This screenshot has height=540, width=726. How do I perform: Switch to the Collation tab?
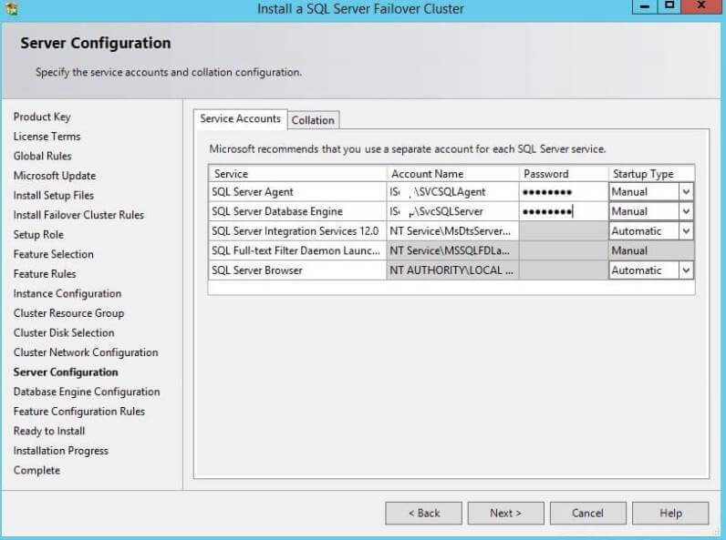(x=313, y=120)
